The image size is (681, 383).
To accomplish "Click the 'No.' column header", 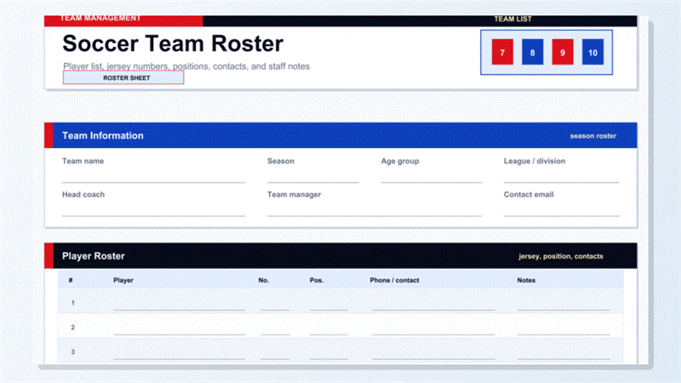I will 264,280.
